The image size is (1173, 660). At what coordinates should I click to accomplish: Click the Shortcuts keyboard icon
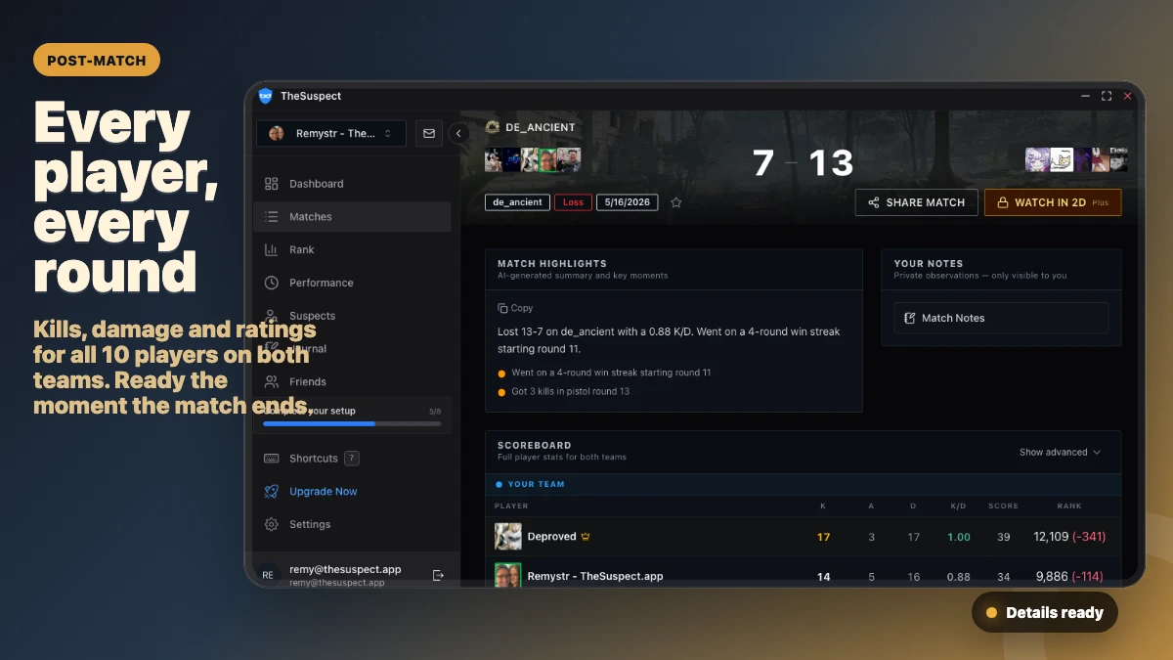[272, 459]
